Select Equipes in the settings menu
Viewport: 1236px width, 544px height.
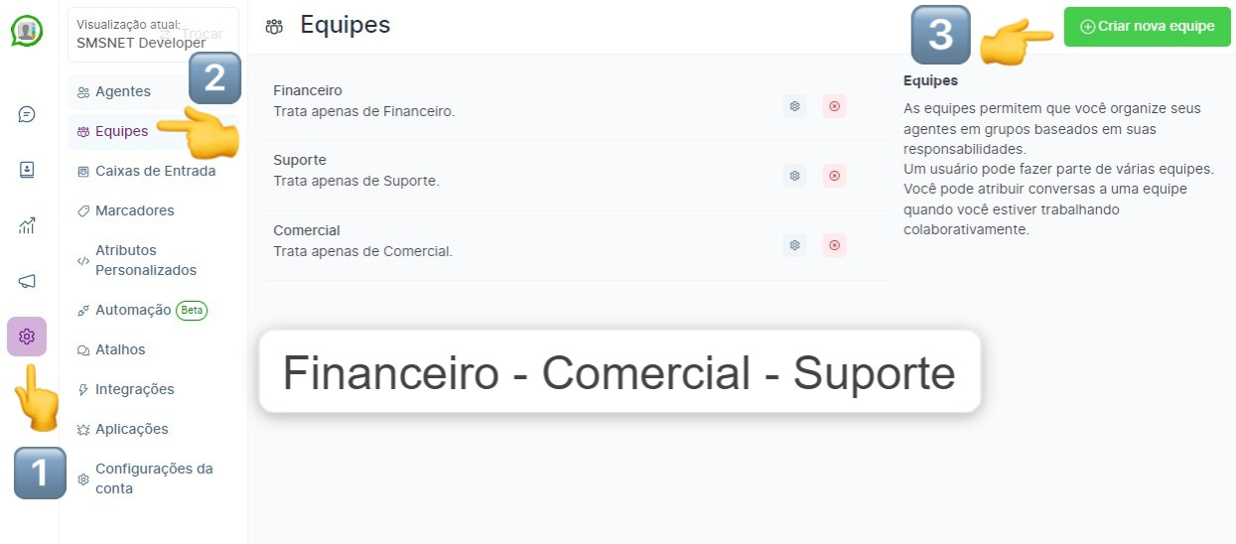point(121,131)
